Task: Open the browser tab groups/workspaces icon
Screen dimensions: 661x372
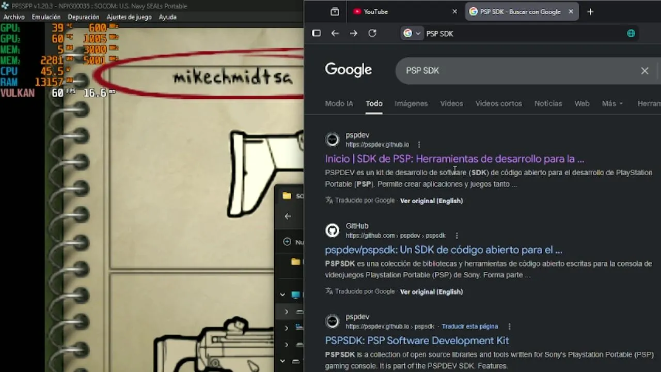Action: pyautogui.click(x=335, y=11)
